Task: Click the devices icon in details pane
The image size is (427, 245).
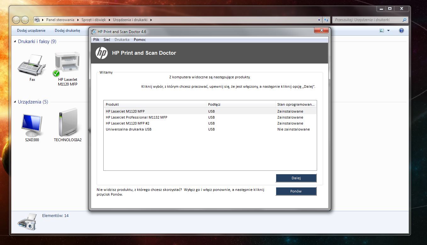Action: click(x=27, y=222)
